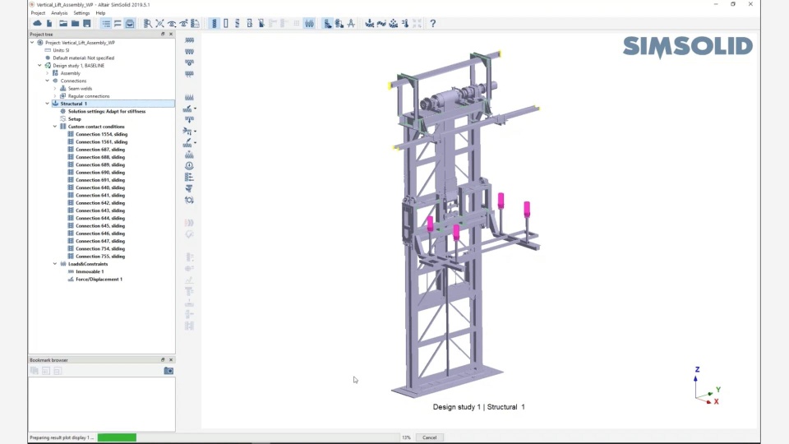Click the cloud icon in the toolbar

click(37, 23)
